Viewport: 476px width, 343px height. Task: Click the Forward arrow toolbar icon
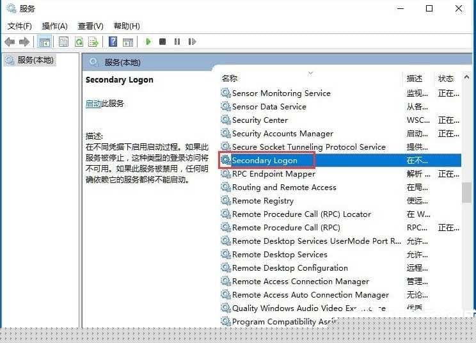pos(24,42)
